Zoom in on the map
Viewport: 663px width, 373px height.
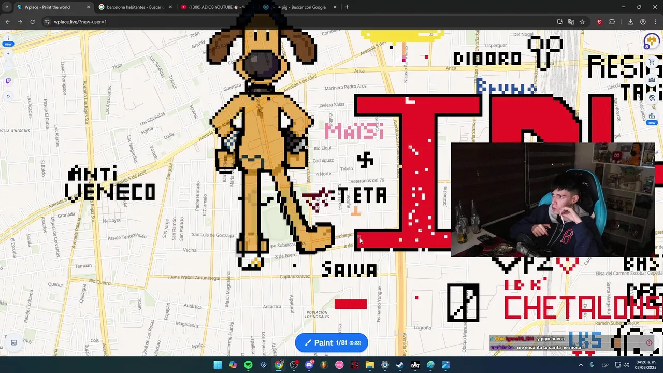(8, 54)
